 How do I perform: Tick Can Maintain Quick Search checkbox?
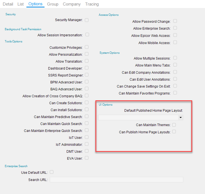pos(87,123)
